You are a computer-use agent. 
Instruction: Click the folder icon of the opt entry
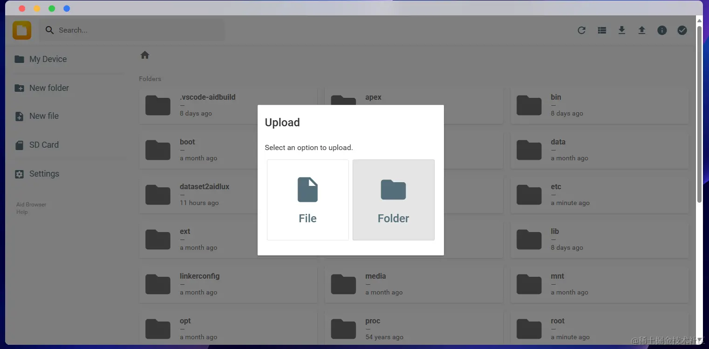pos(158,329)
